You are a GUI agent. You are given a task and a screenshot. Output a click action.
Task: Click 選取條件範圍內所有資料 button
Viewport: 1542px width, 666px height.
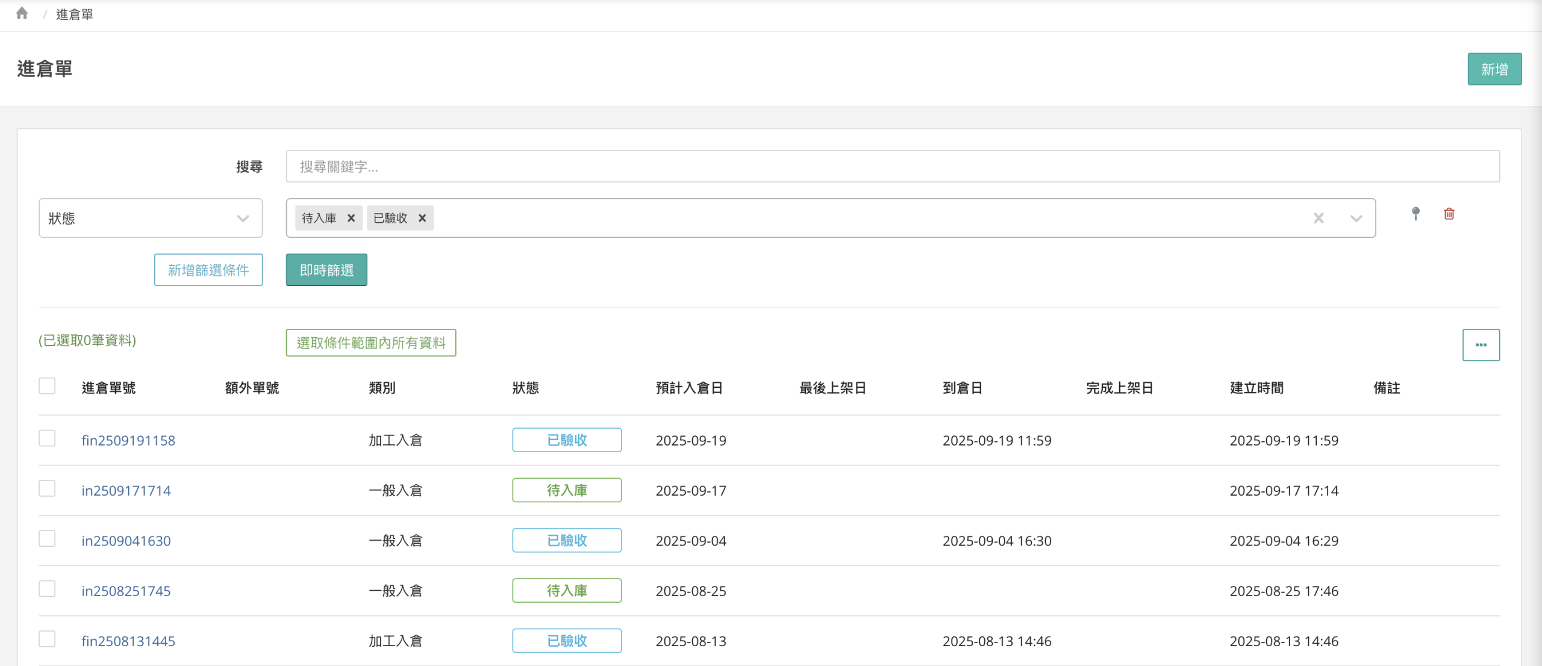tap(370, 343)
